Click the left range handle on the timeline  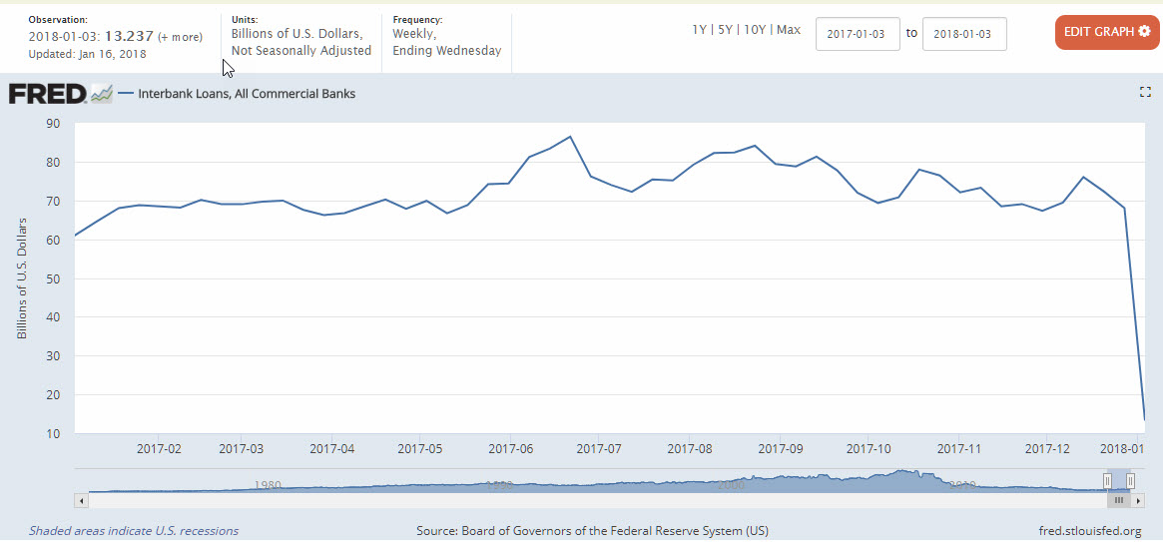1107,481
